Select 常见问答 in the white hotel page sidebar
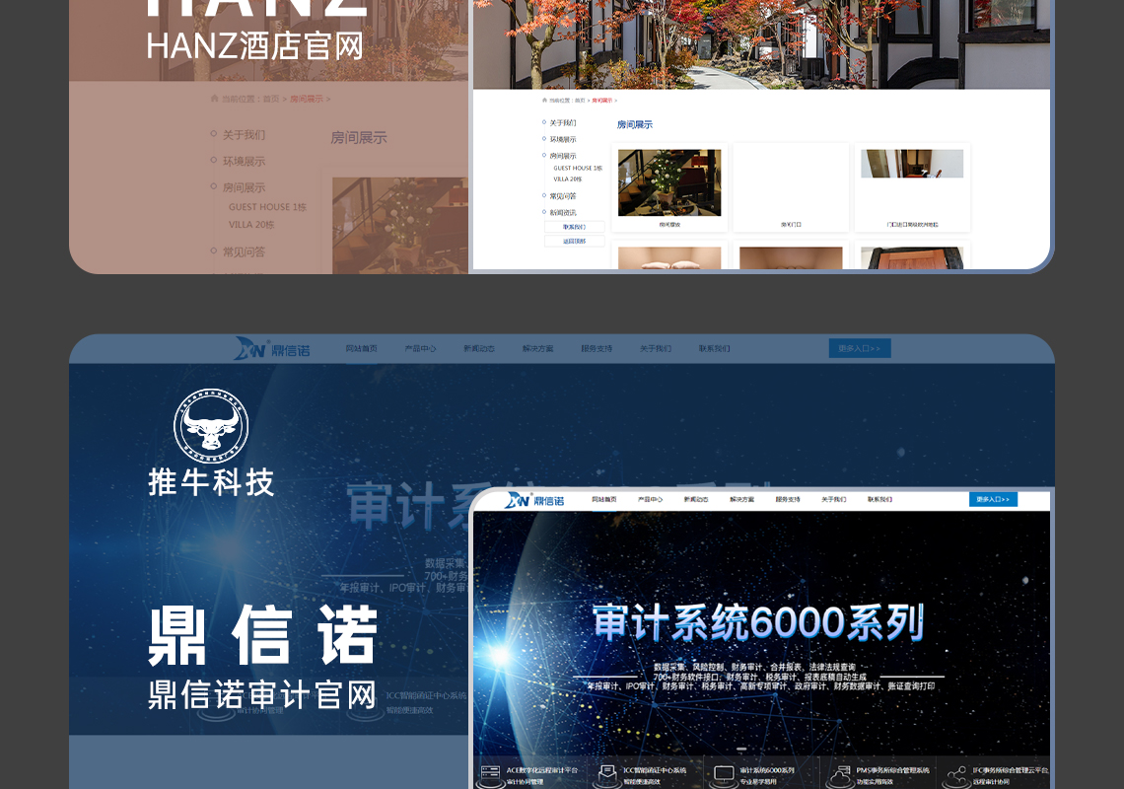Viewport: 1124px width, 789px height. (x=563, y=196)
